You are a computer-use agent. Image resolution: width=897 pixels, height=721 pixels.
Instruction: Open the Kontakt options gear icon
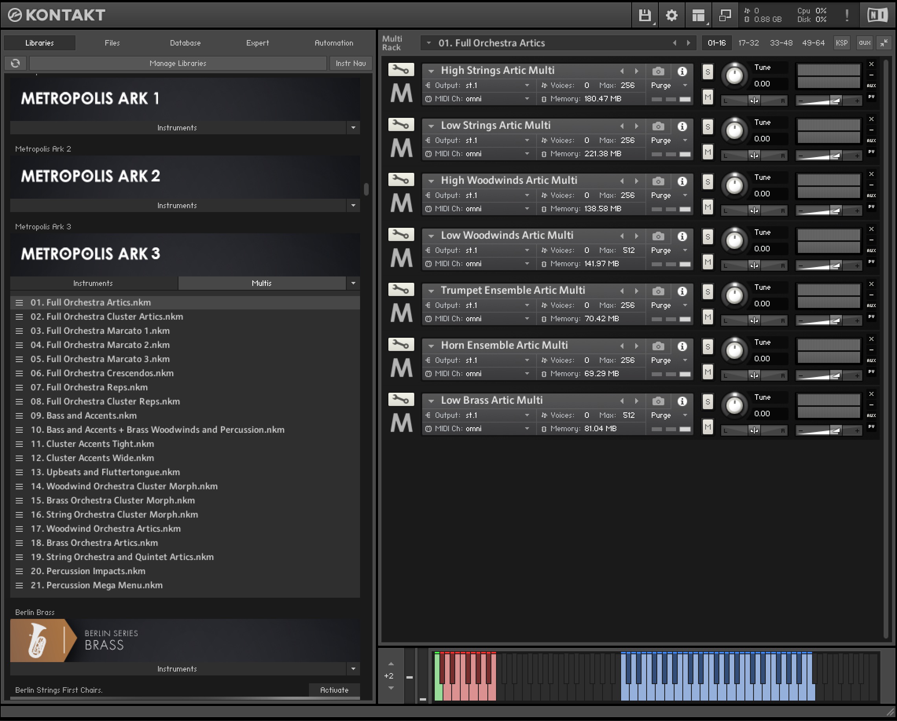click(671, 15)
